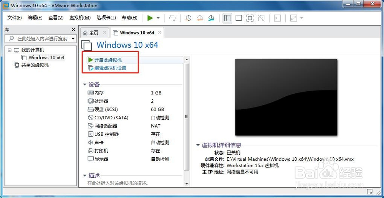This screenshot has height=198, width=384.
Task: Open the 虚拟机(M) menu
Action: coord(80,18)
